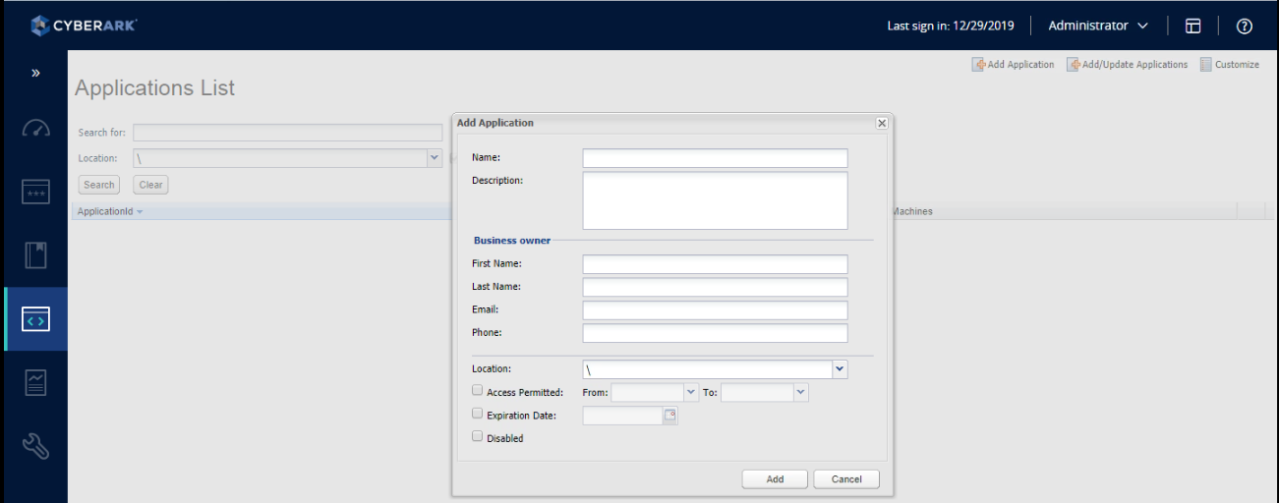
Task: Tick the Expiration Date checkbox
Action: click(x=478, y=414)
